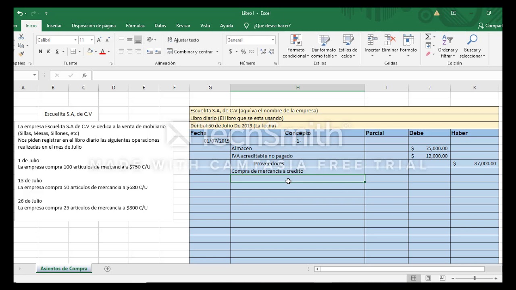Image resolution: width=516 pixels, height=290 pixels.
Task: Open Disposición de página tab
Action: click(x=94, y=25)
